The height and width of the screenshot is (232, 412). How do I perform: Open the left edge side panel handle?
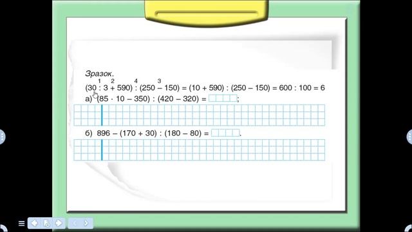(2, 137)
